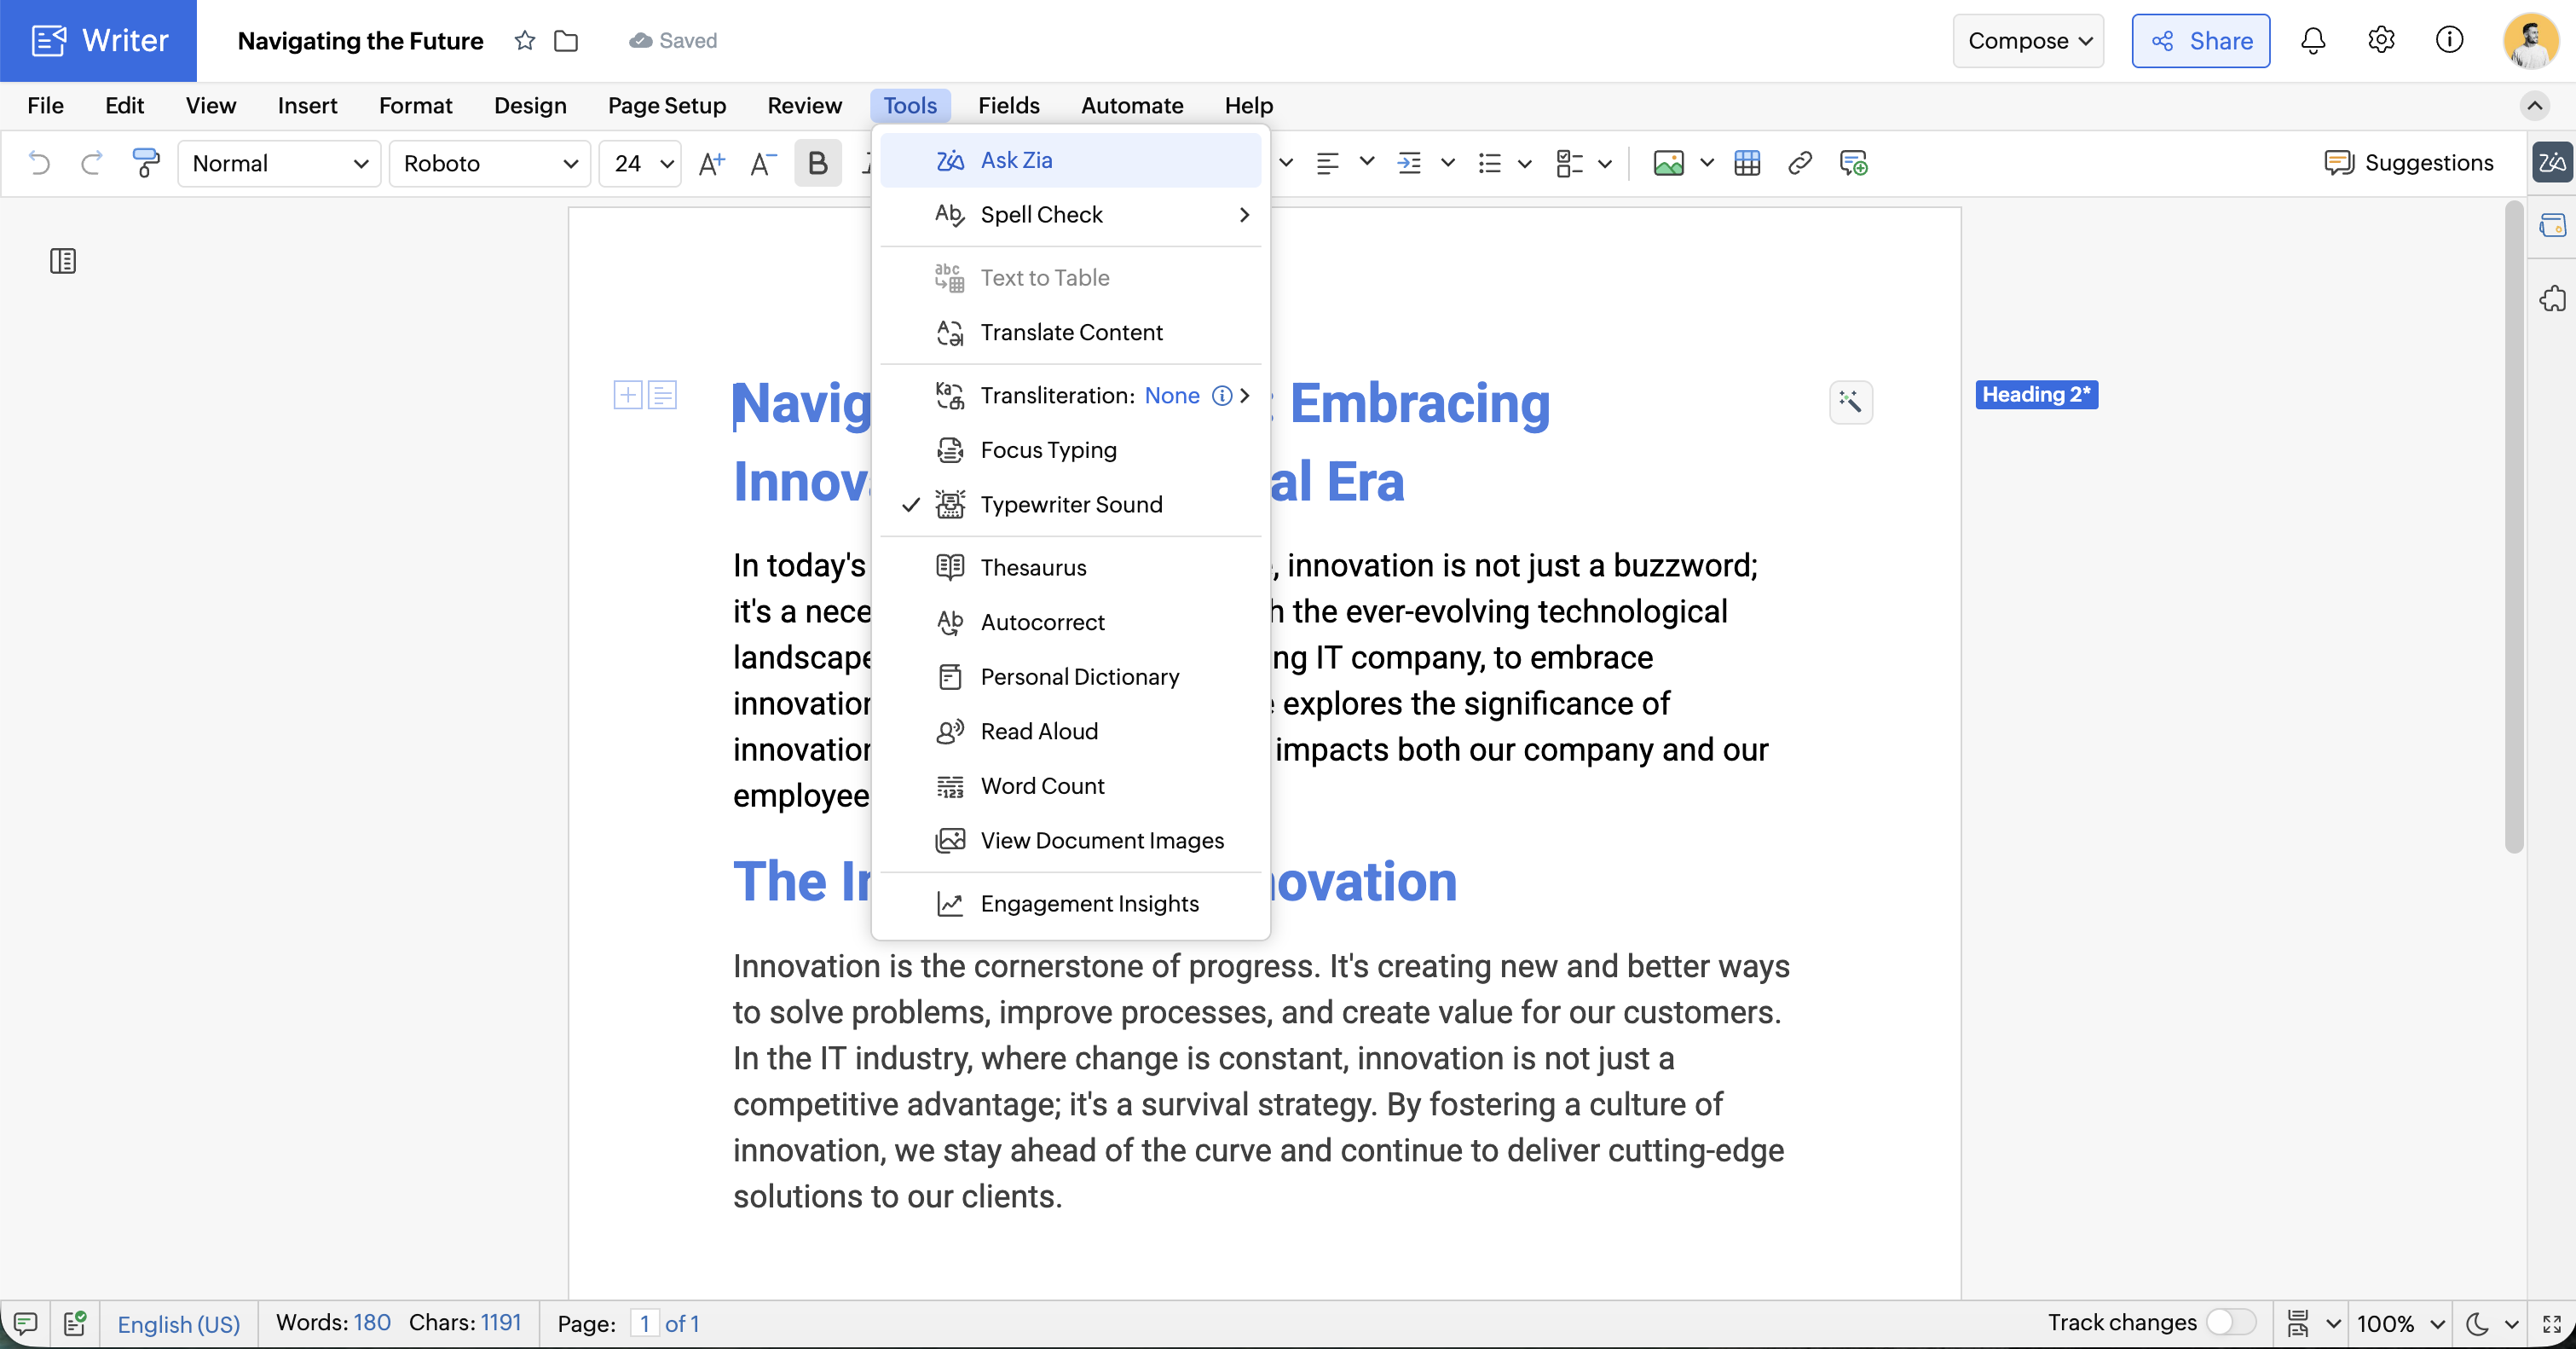Click the increase font size icon

pos(711,163)
